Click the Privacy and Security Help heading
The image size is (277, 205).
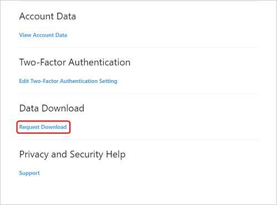pos(73,154)
